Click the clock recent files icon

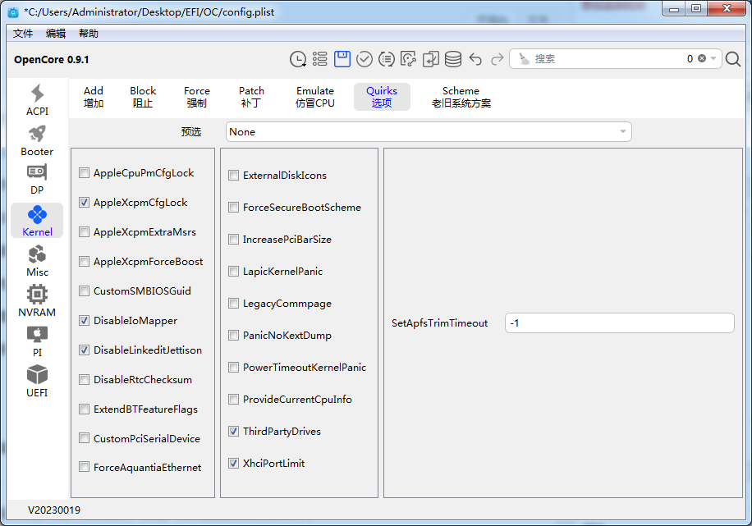coord(298,59)
